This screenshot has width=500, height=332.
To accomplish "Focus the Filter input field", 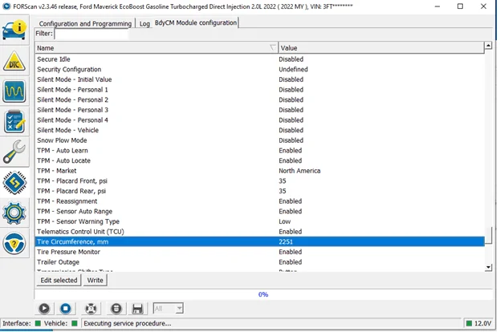I will (x=91, y=34).
